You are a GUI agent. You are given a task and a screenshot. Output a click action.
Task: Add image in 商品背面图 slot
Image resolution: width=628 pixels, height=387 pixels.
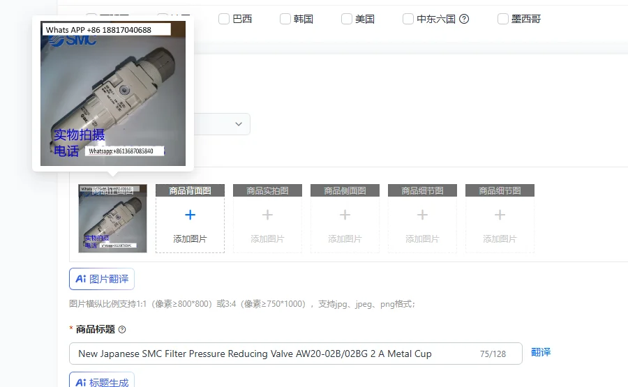(190, 218)
